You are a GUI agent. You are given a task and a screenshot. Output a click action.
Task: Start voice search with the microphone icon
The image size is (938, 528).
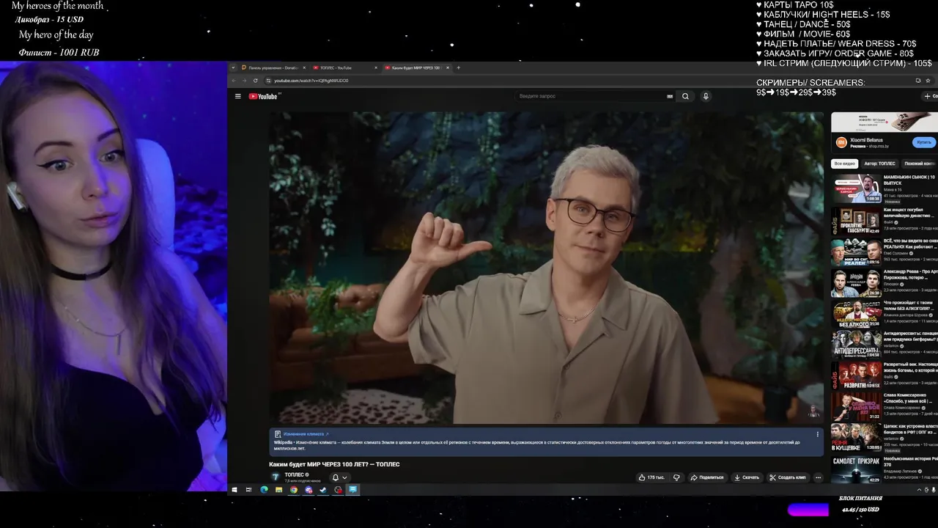tap(706, 96)
